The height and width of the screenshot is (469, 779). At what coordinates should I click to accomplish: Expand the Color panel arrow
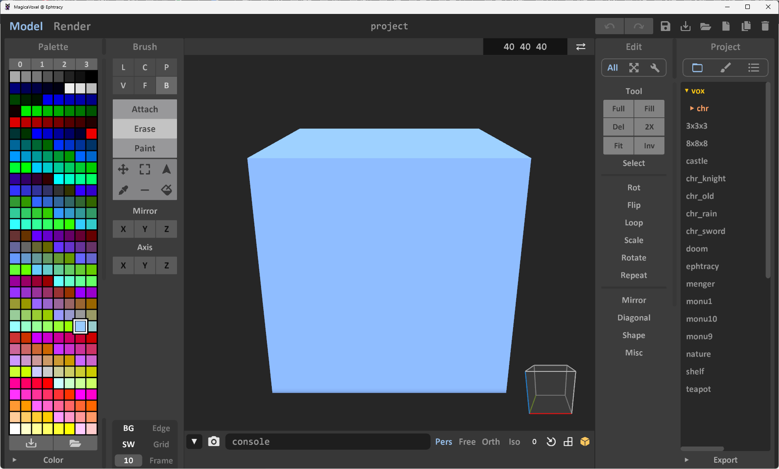14,460
